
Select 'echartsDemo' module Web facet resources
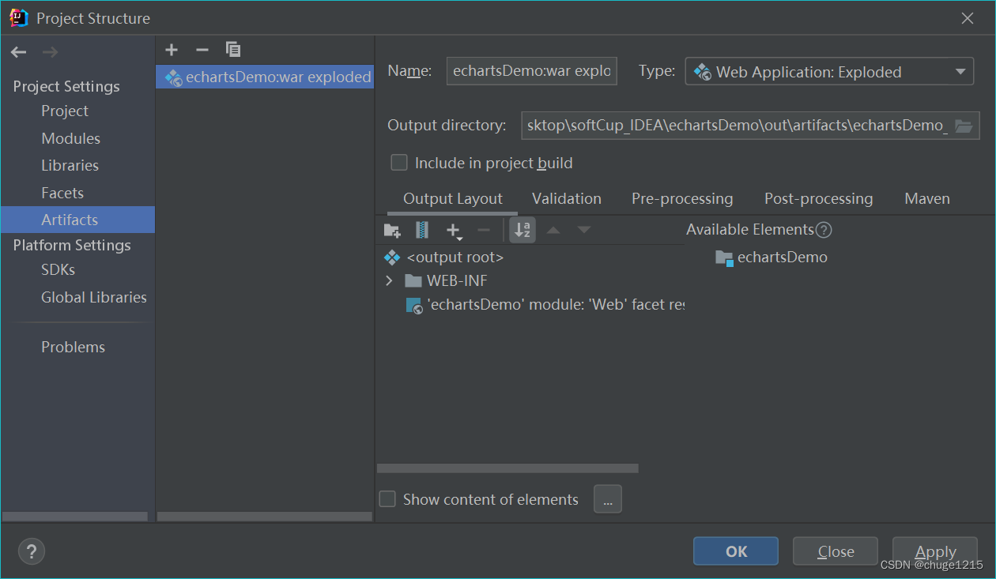545,305
